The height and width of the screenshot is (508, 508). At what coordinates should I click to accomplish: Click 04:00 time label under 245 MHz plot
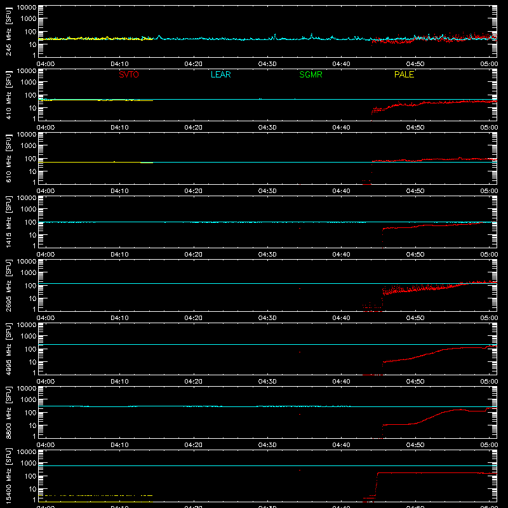(x=46, y=64)
